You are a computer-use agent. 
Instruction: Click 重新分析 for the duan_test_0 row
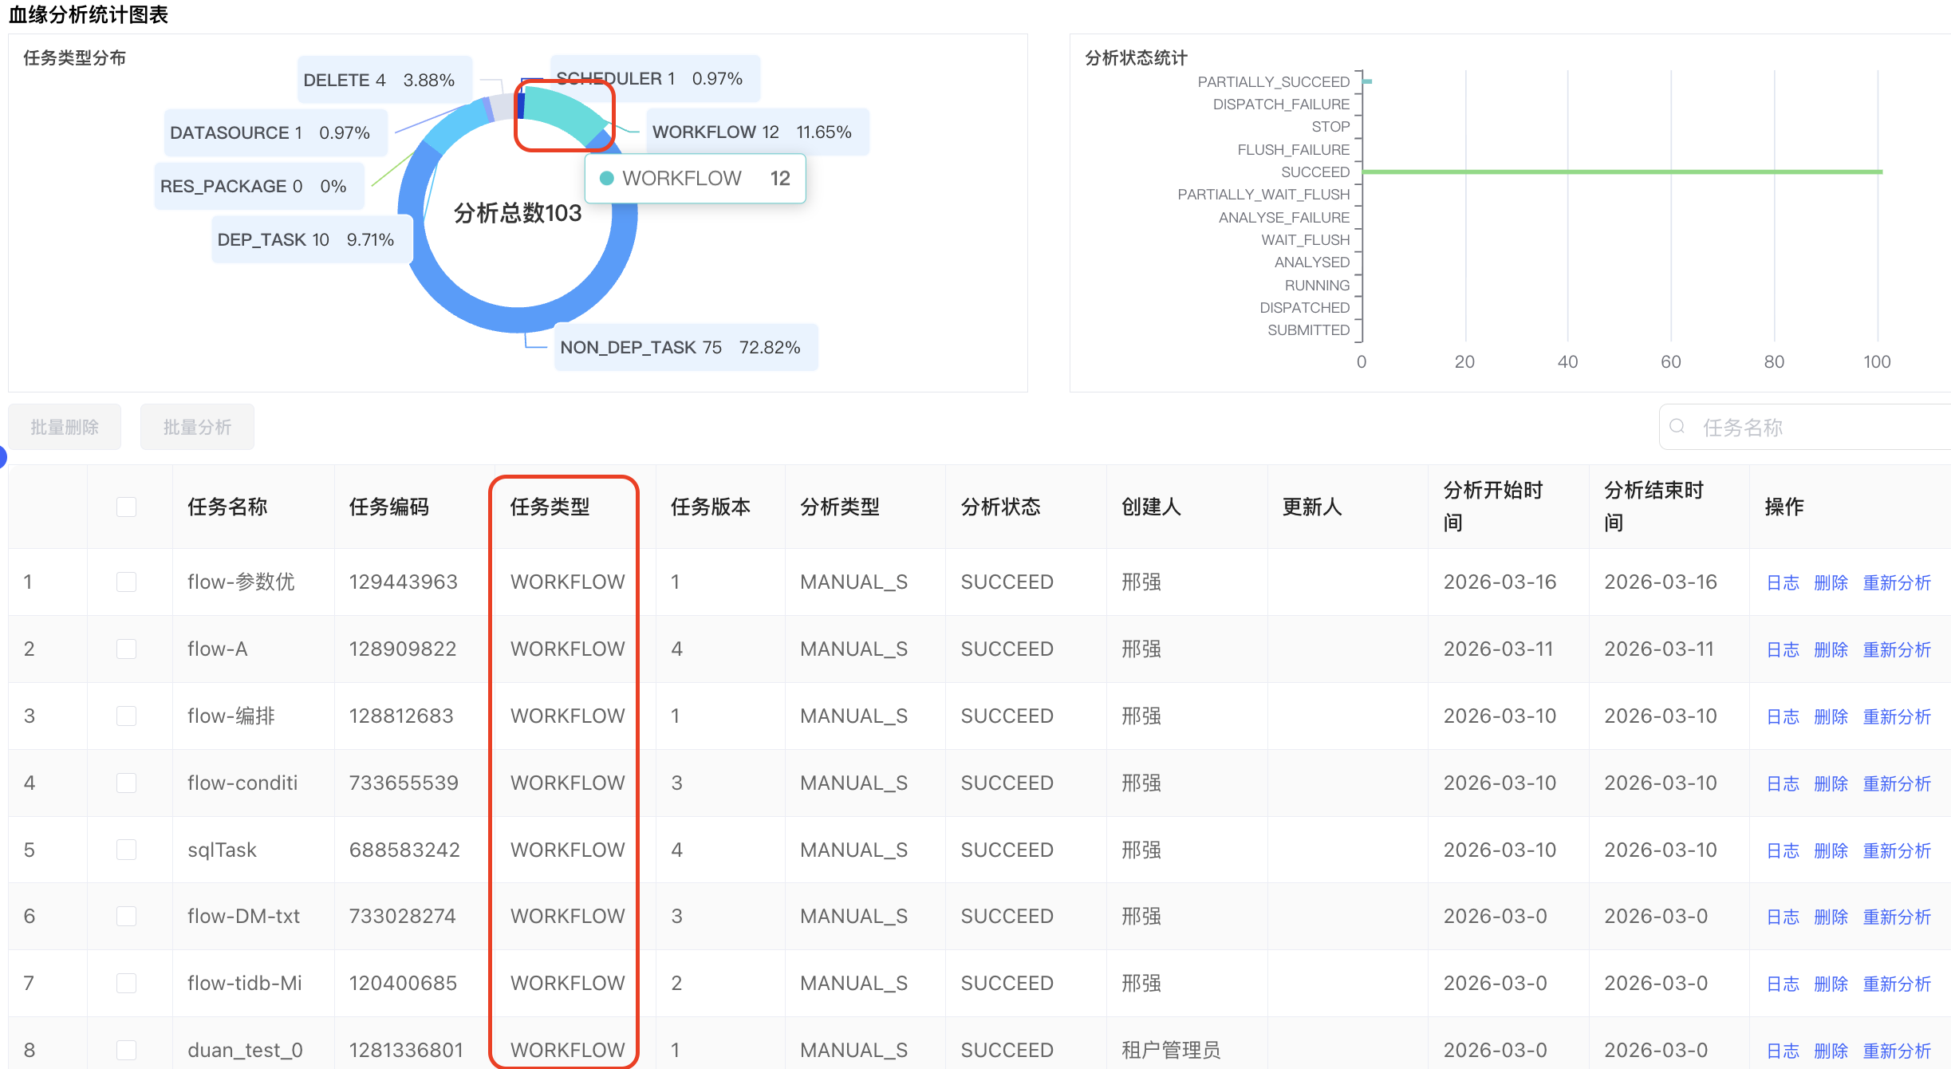pos(1897,1050)
